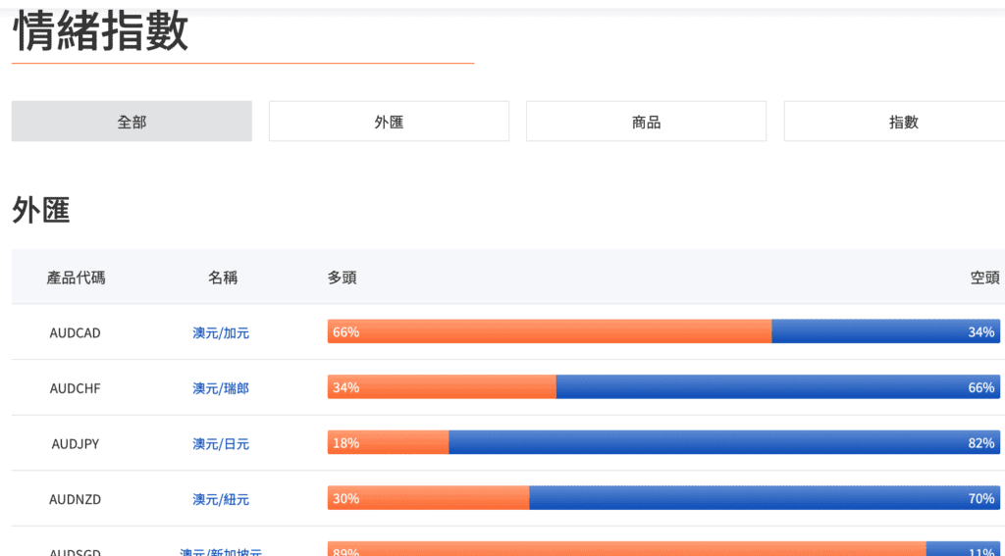
Task: Visit the 澳元/紐元 link
Action: pos(221,499)
